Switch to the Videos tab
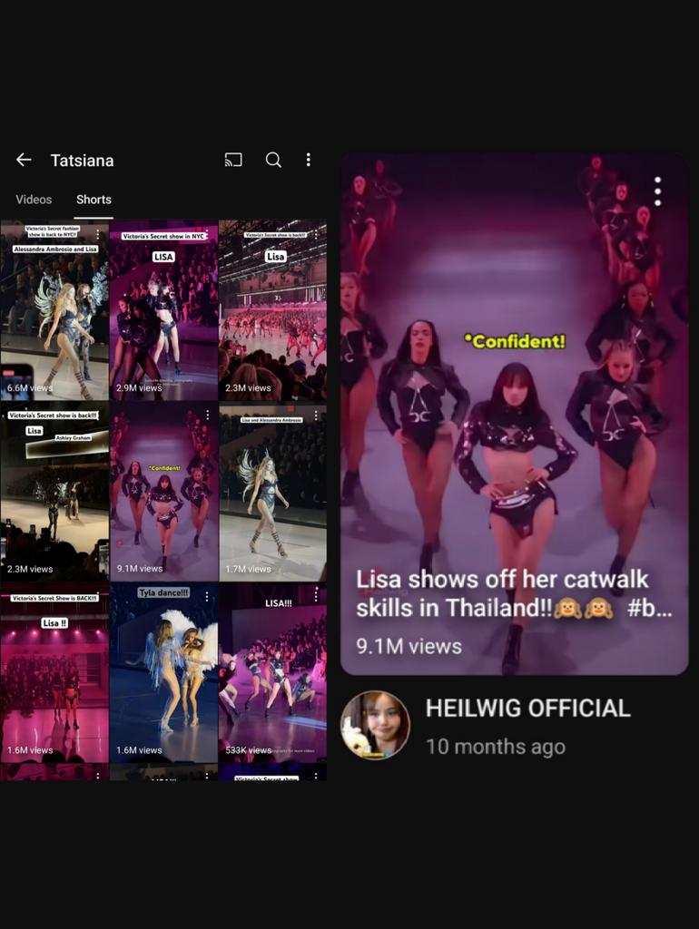The height and width of the screenshot is (929, 699). [x=34, y=200]
